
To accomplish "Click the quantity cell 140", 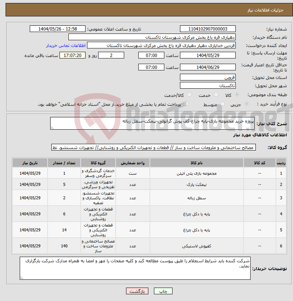I will (x=64, y=246).
